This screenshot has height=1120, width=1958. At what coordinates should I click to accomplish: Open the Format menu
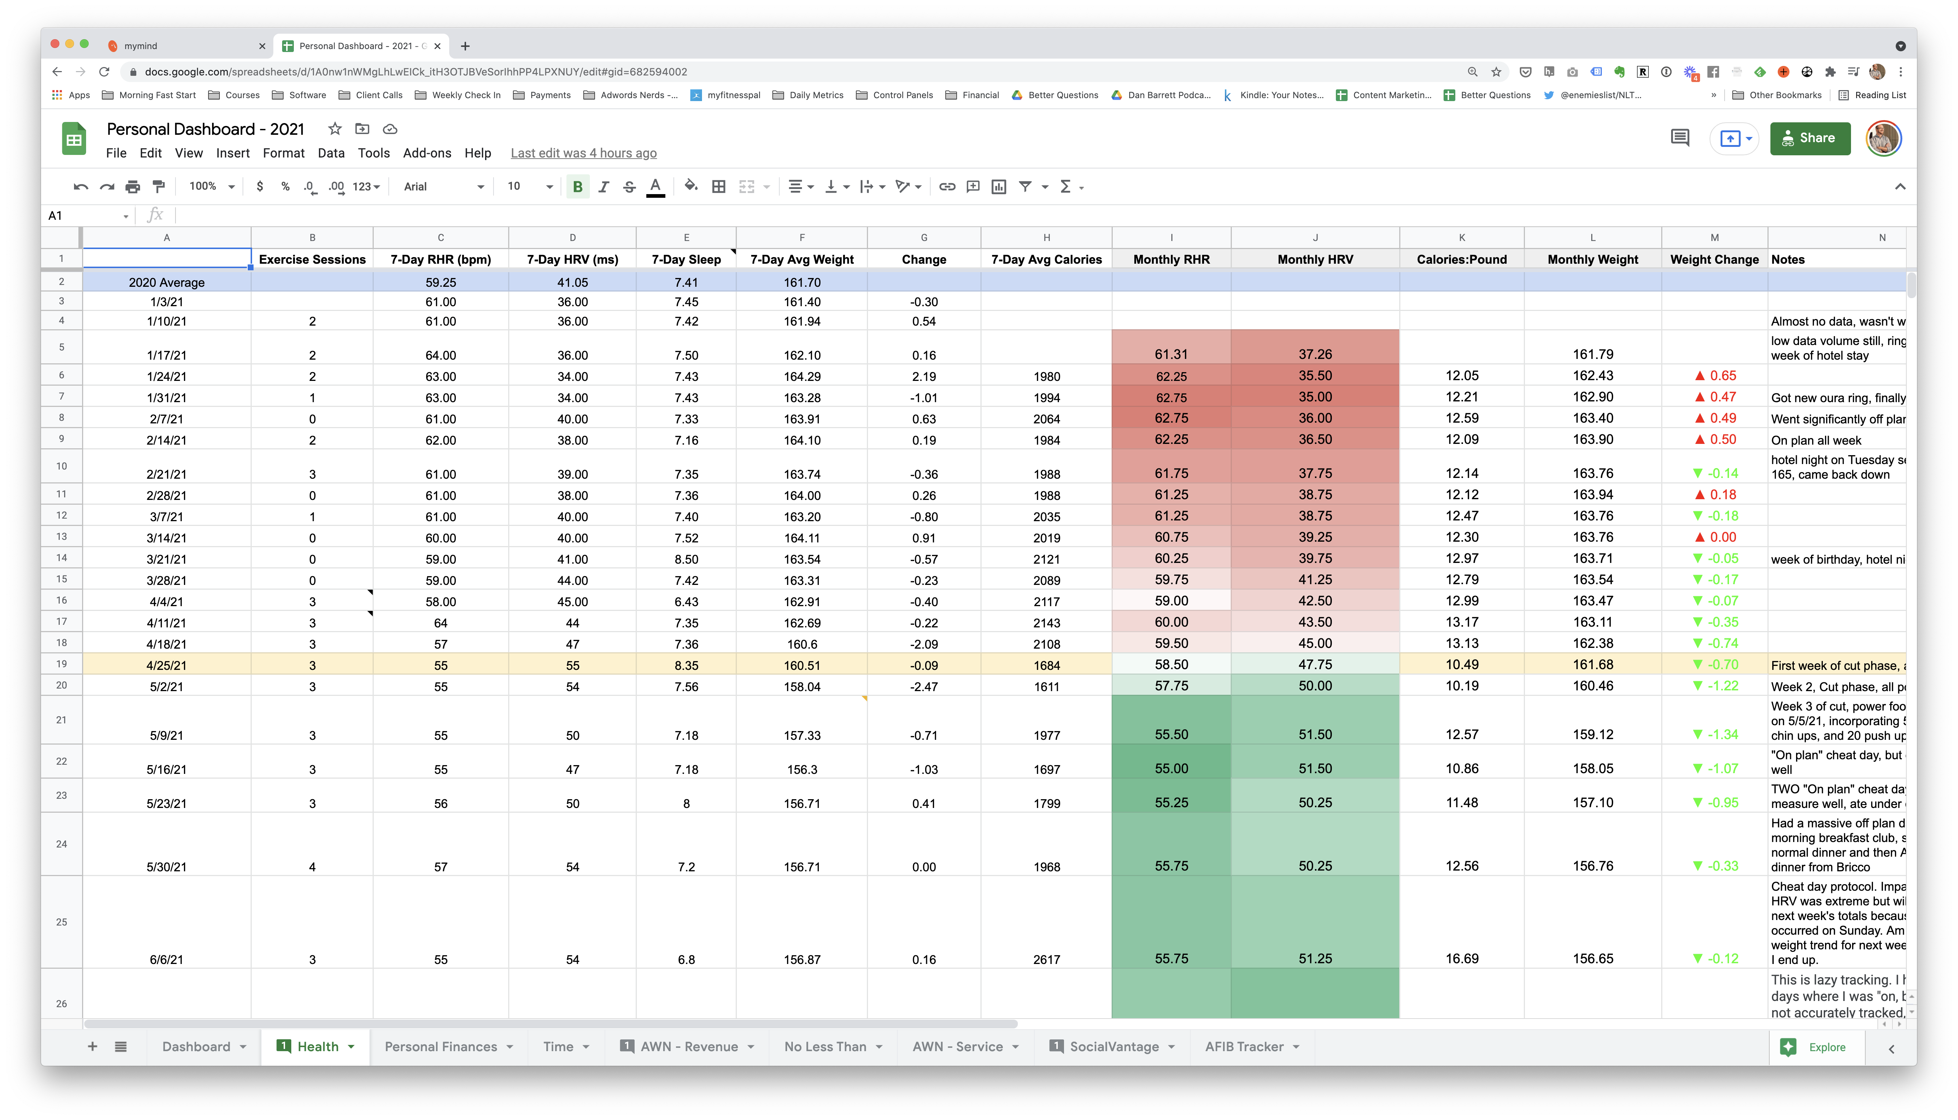(x=284, y=153)
